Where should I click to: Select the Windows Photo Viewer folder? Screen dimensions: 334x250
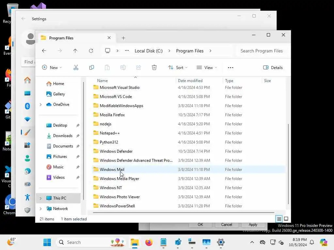(x=189, y=197)
